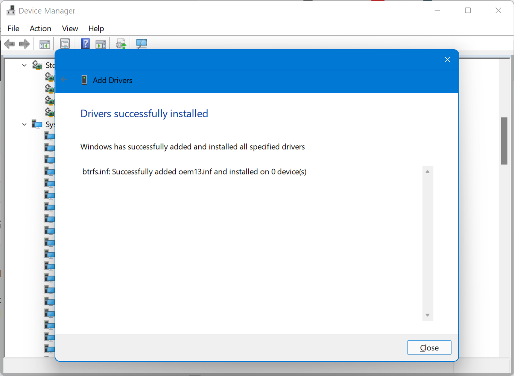Viewport: 514px width, 376px height.
Task: Click the blue Help question-mark icon
Action: 85,44
